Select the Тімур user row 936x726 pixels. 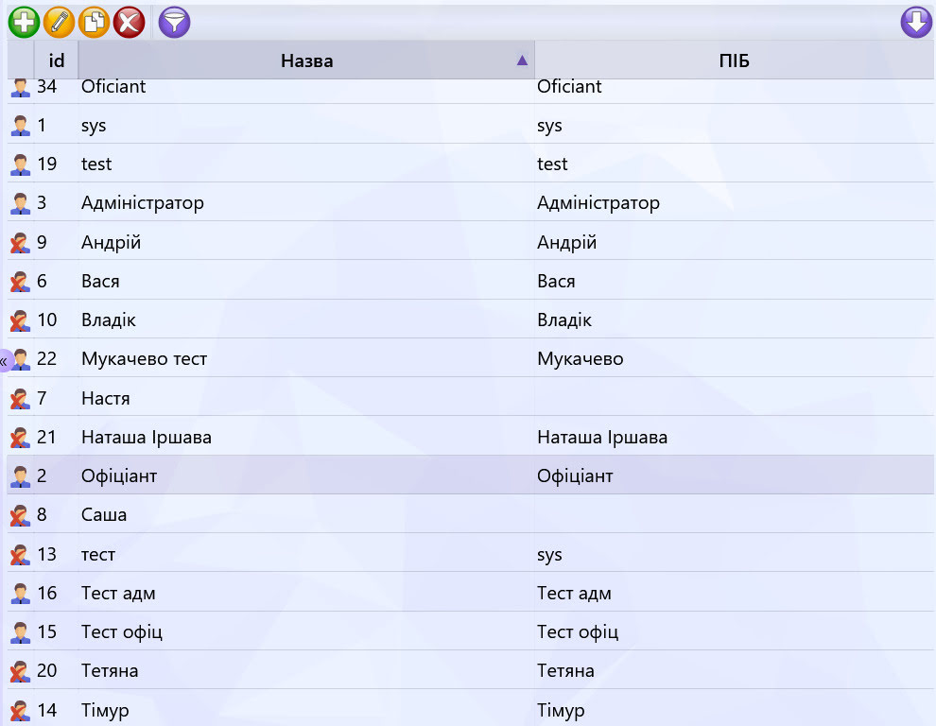point(471,709)
